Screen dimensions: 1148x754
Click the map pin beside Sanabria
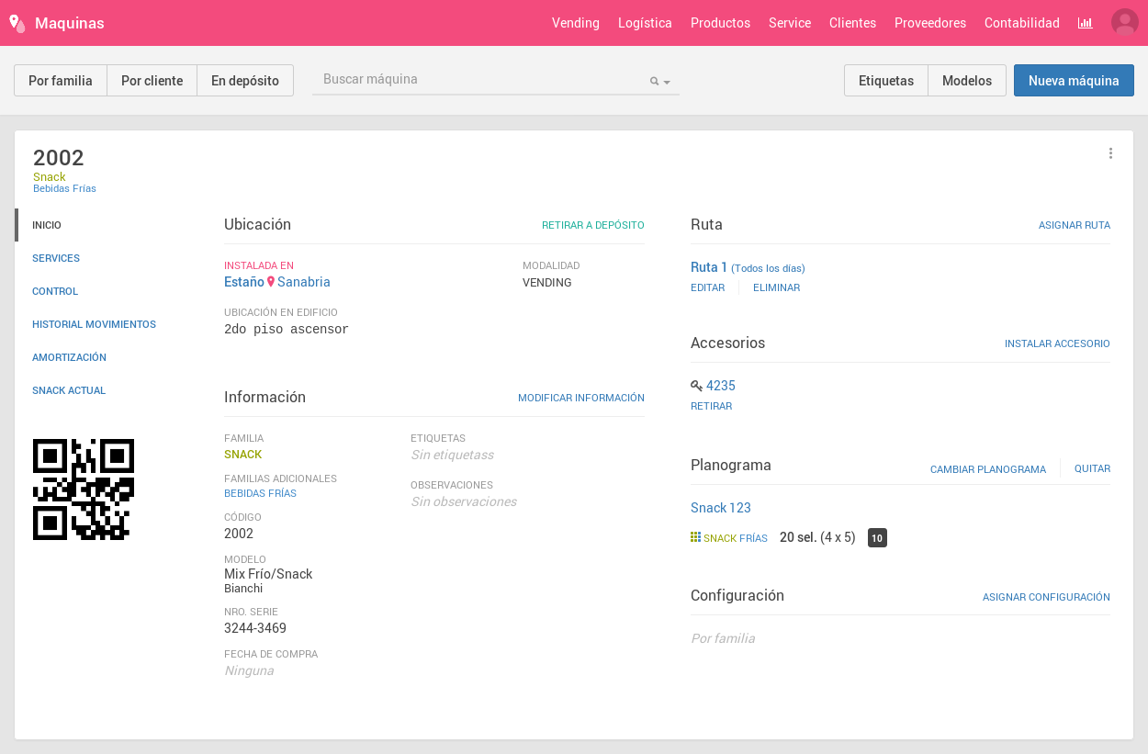[271, 282]
